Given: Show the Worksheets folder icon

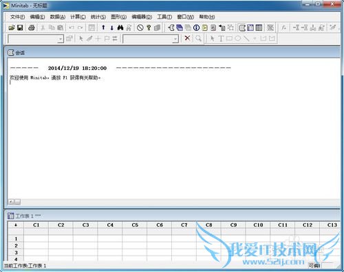Looking at the screenshot, I should (x=180, y=27).
